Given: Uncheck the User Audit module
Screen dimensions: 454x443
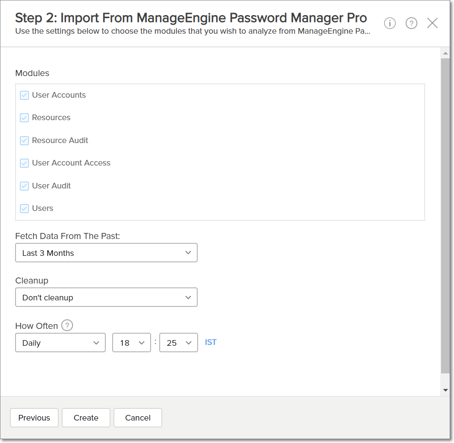Looking at the screenshot, I should [x=25, y=186].
